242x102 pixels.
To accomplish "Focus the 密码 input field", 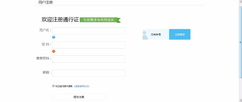I will click(x=88, y=45).
